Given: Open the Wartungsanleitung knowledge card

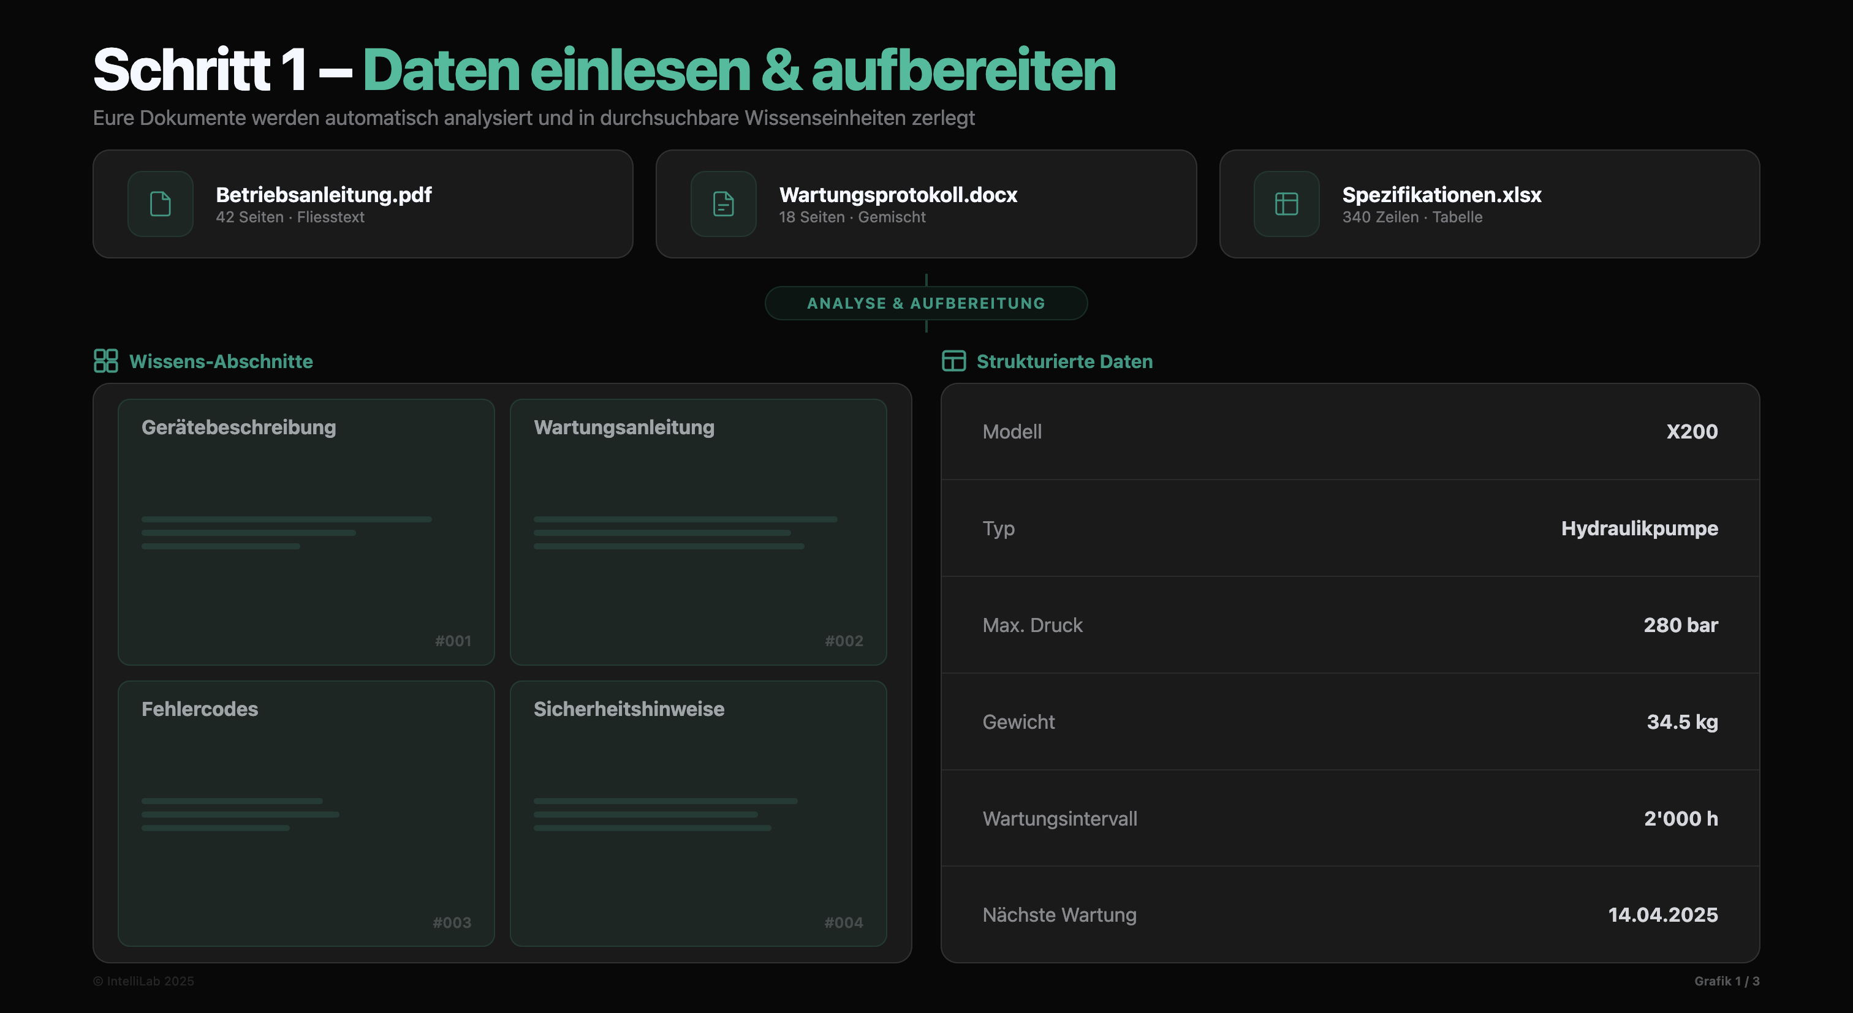Looking at the screenshot, I should coord(698,532).
